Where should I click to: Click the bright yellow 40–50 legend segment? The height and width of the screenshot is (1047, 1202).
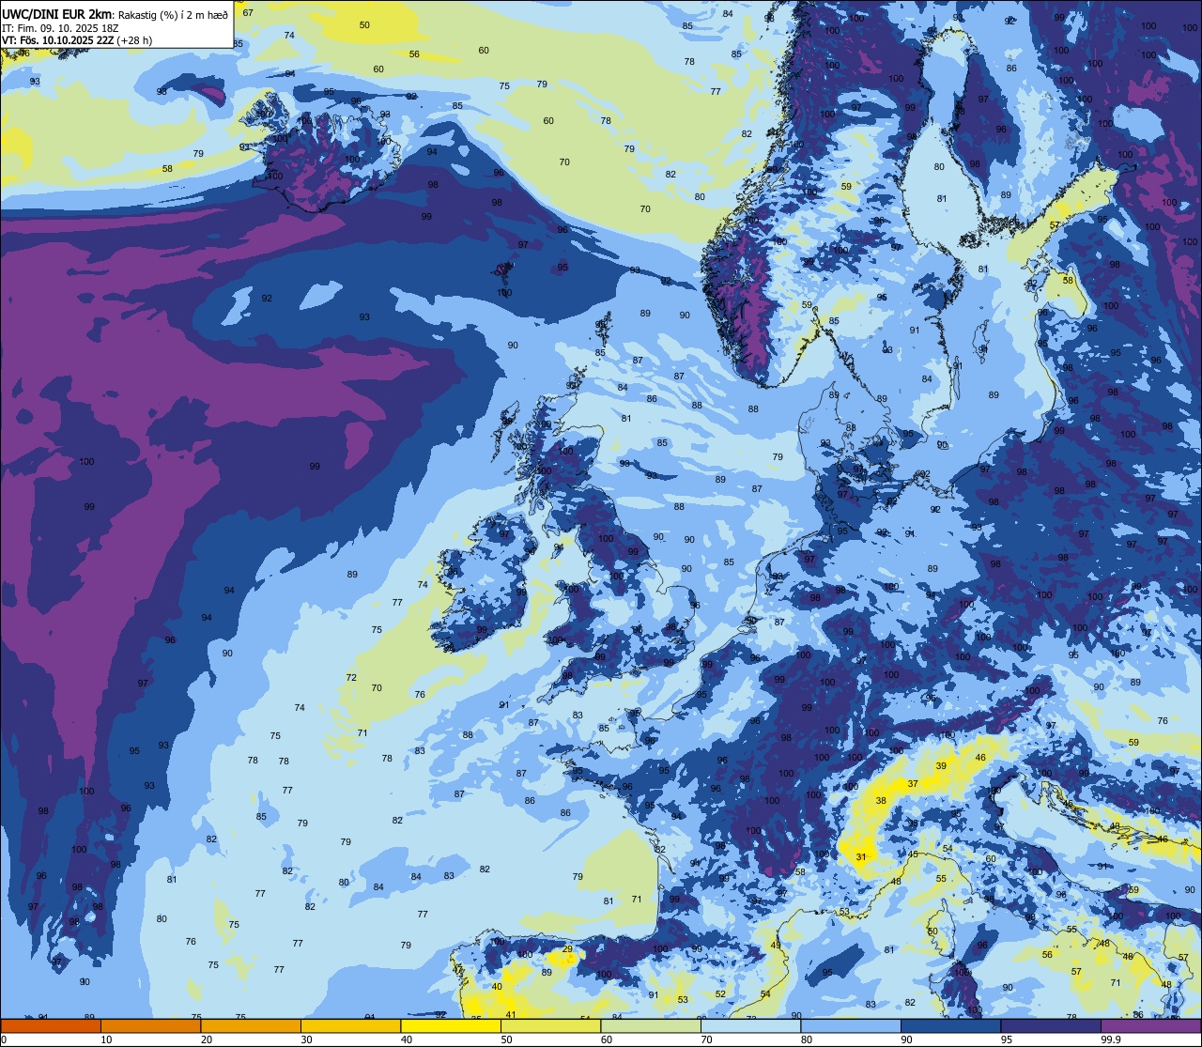tap(451, 1025)
